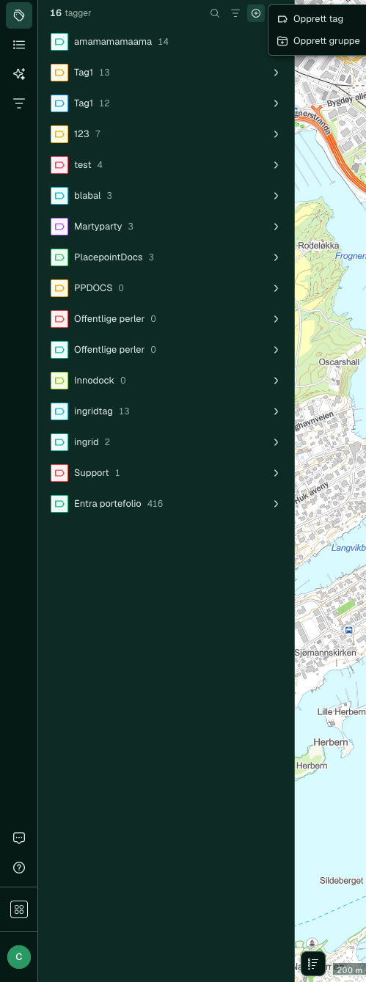Image resolution: width=366 pixels, height=982 pixels.
Task: Open the help question mark icon
Action: [19, 868]
